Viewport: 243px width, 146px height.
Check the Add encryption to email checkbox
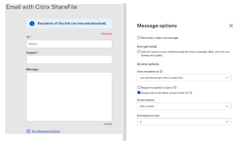[x=139, y=52]
